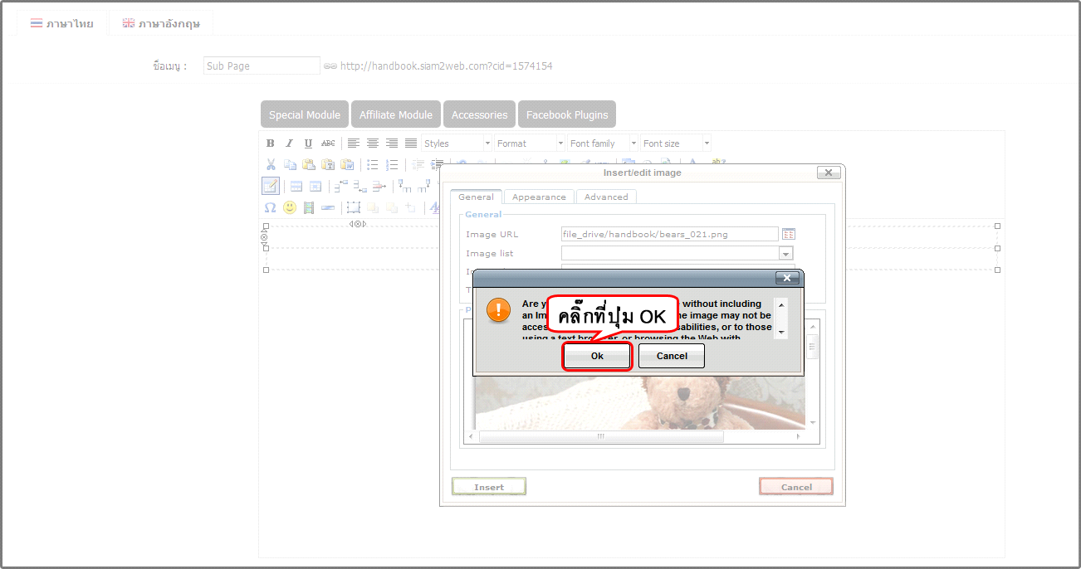Click Cancel in the warning alert
1081x569 pixels.
coord(672,356)
